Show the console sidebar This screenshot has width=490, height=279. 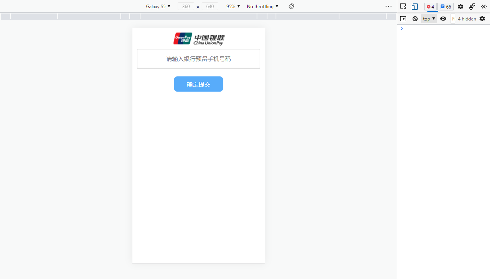pos(403,19)
